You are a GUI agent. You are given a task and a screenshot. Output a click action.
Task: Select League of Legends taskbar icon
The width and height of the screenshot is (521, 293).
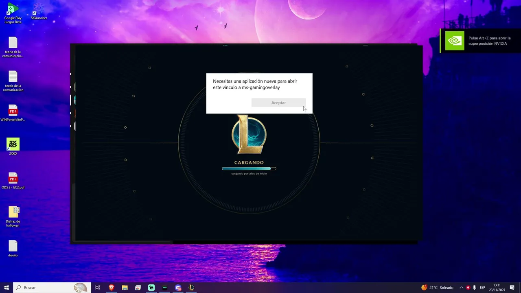click(191, 288)
